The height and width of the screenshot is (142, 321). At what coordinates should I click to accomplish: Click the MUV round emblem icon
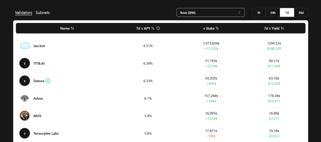coord(25,116)
